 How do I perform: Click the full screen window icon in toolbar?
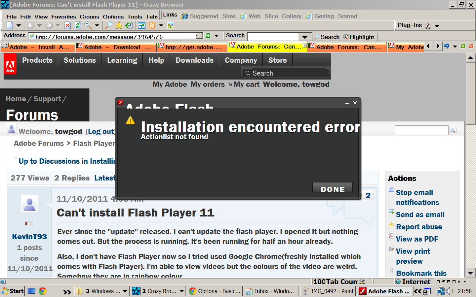point(141,25)
